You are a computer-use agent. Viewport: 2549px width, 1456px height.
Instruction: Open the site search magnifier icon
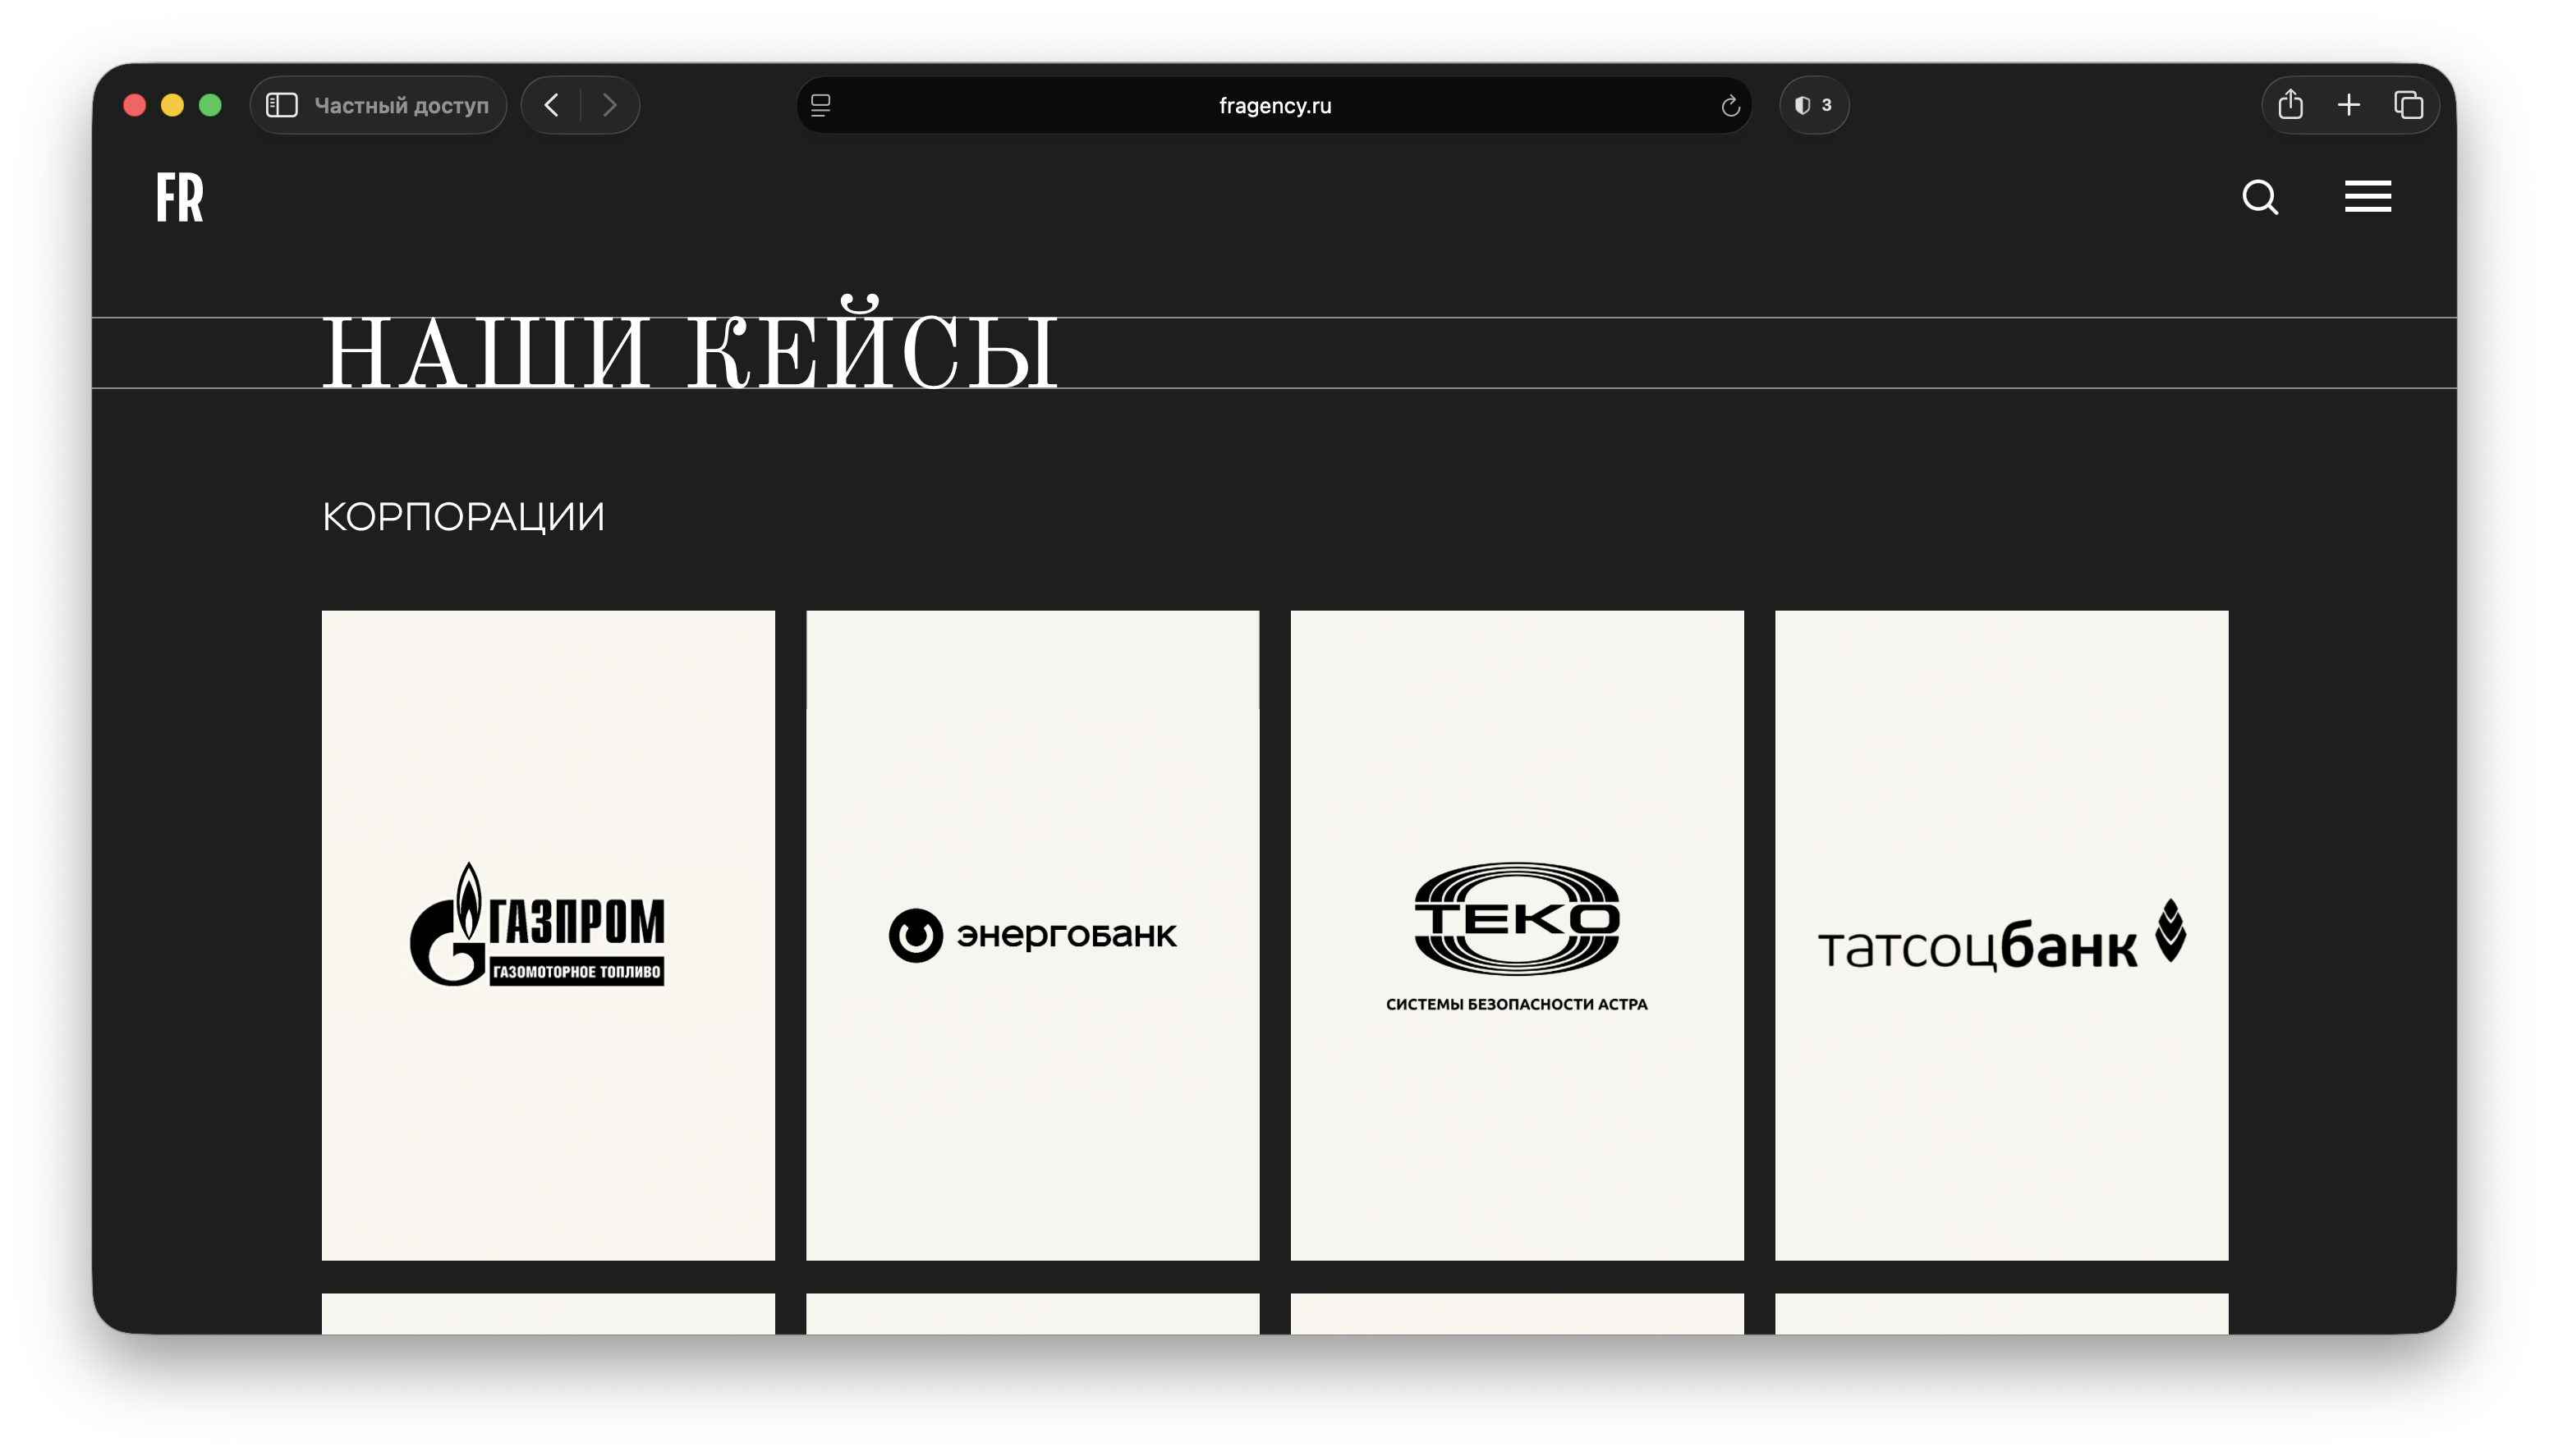pyautogui.click(x=2260, y=197)
